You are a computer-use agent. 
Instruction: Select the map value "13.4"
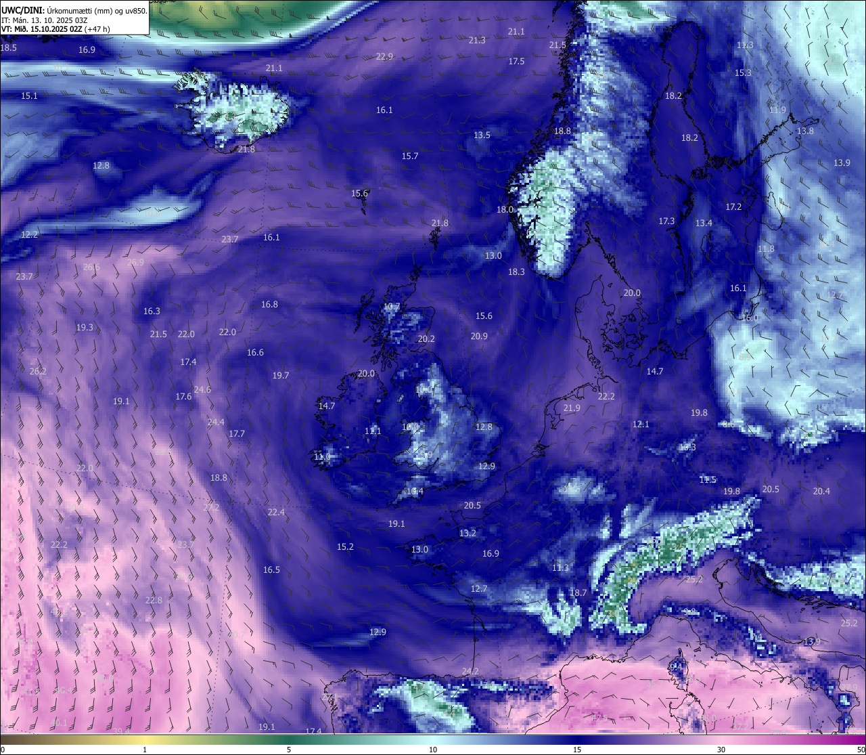point(704,223)
